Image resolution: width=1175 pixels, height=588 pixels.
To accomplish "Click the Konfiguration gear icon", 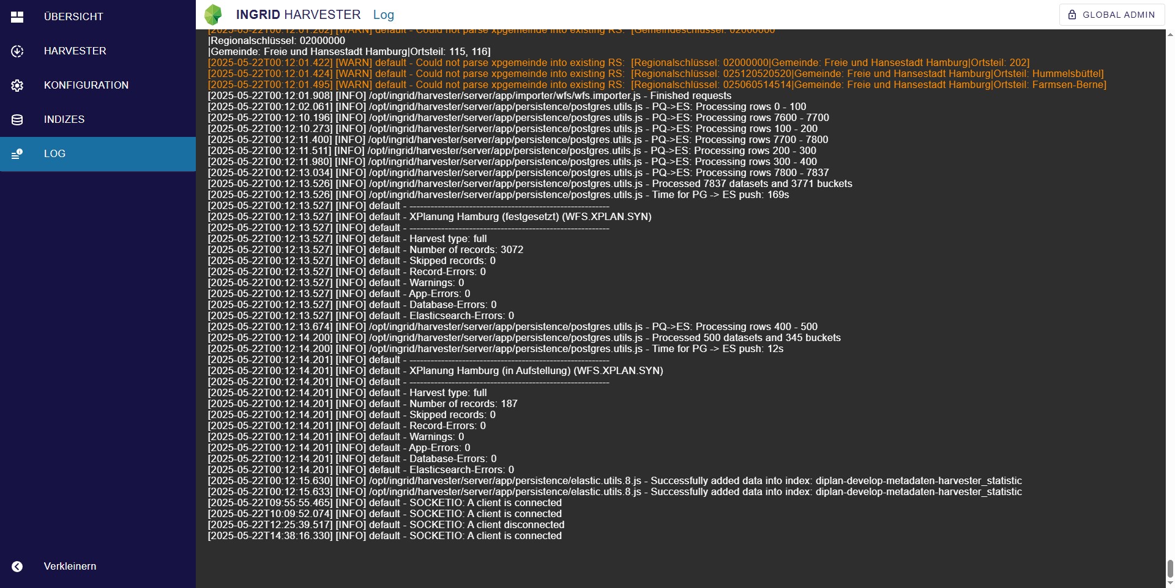I will [x=17, y=86].
